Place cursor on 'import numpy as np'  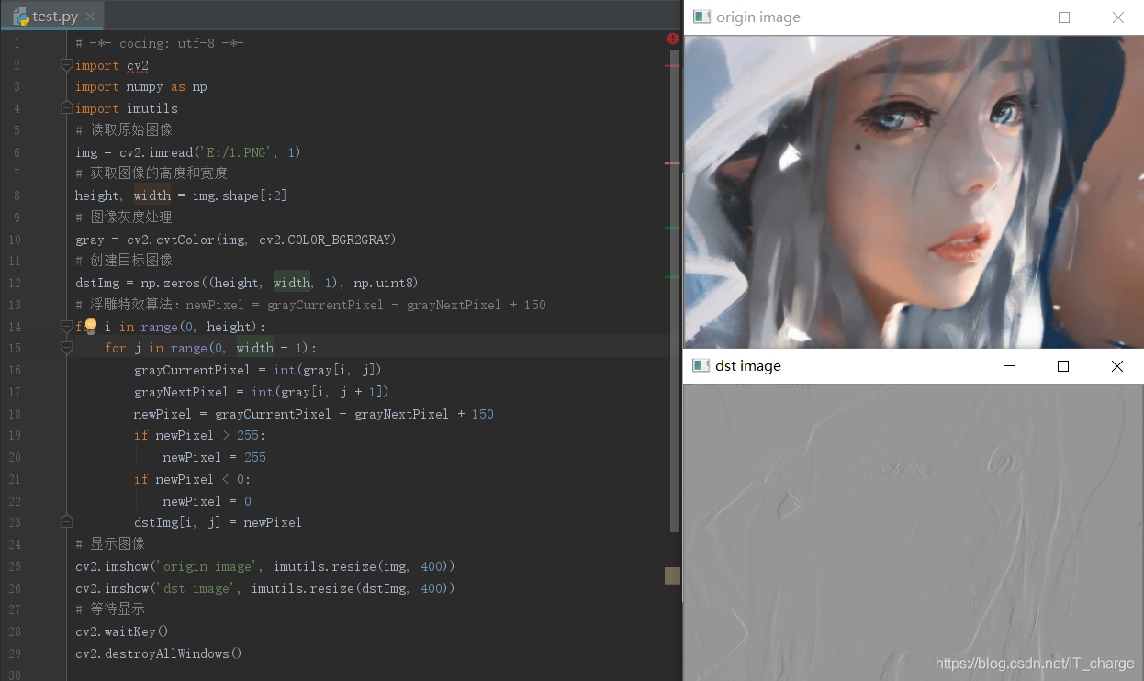click(x=141, y=87)
